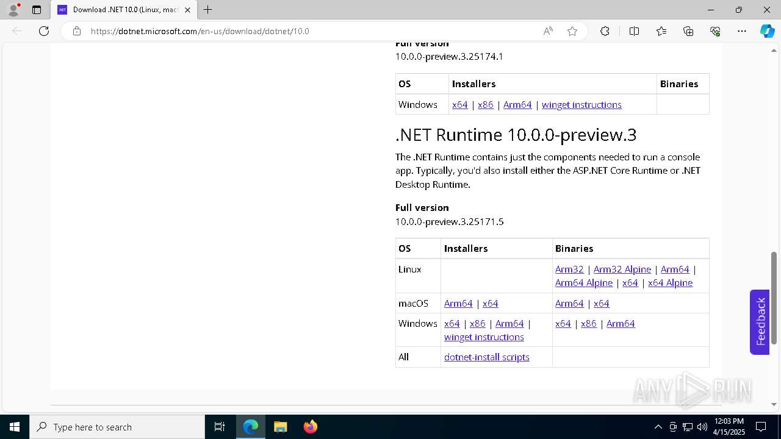The image size is (781, 439).
Task: Download Linux Arm64 binaries
Action: pos(675,269)
